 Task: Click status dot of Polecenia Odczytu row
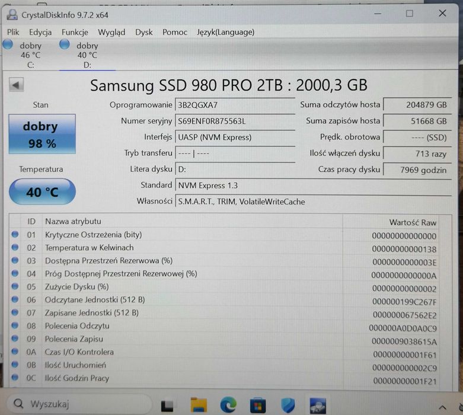(x=15, y=325)
